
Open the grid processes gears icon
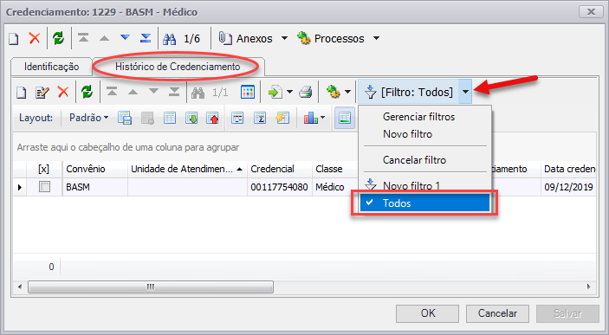click(333, 93)
